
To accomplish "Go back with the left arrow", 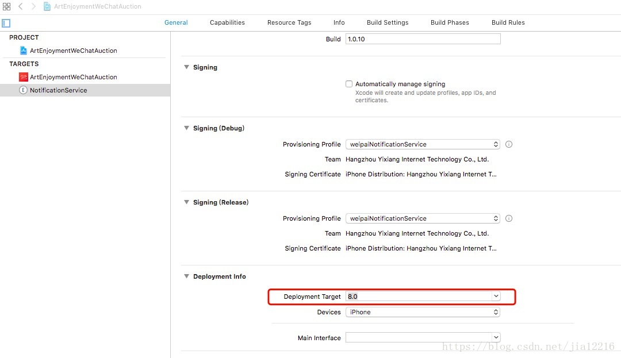I will click(x=20, y=6).
